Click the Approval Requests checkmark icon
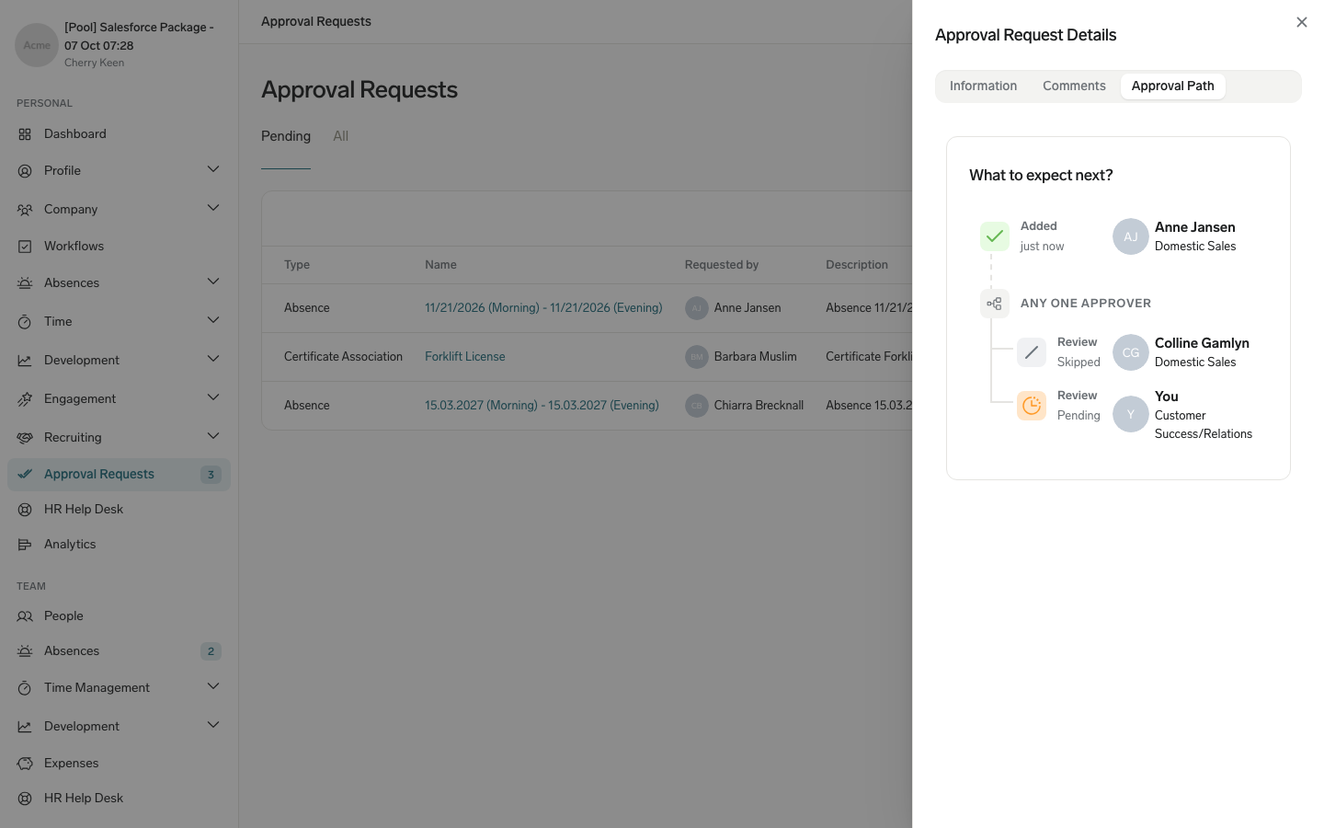Screen dimensions: 1324x828 [25, 475]
